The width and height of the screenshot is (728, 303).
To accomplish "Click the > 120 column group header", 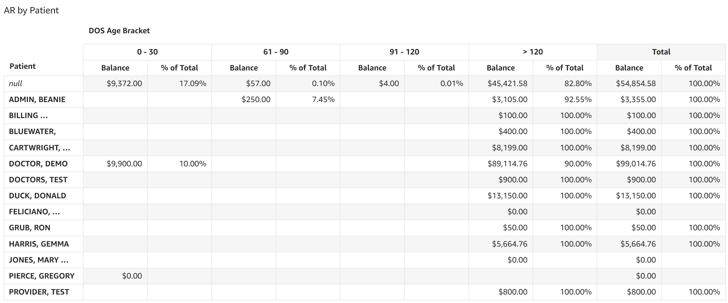I will point(532,52).
